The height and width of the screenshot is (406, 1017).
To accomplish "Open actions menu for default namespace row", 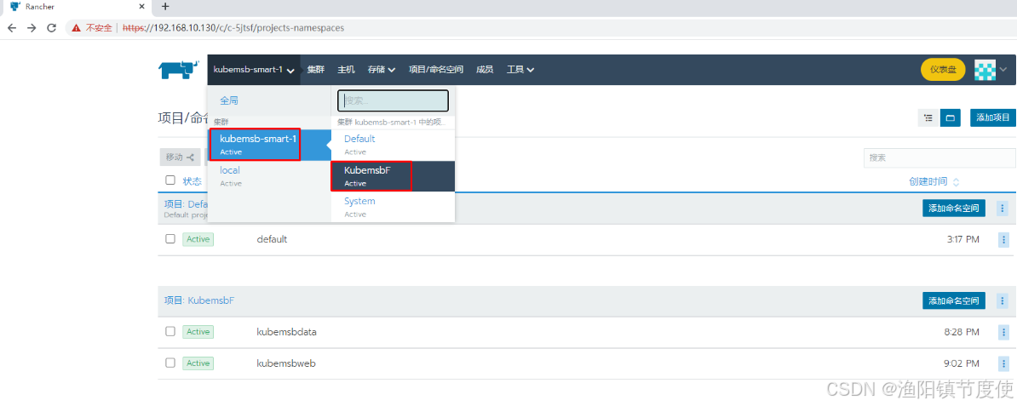I will (x=1003, y=239).
